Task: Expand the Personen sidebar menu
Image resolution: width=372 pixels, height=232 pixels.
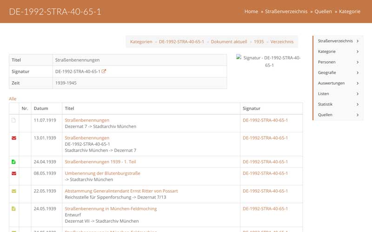Action: [338, 62]
